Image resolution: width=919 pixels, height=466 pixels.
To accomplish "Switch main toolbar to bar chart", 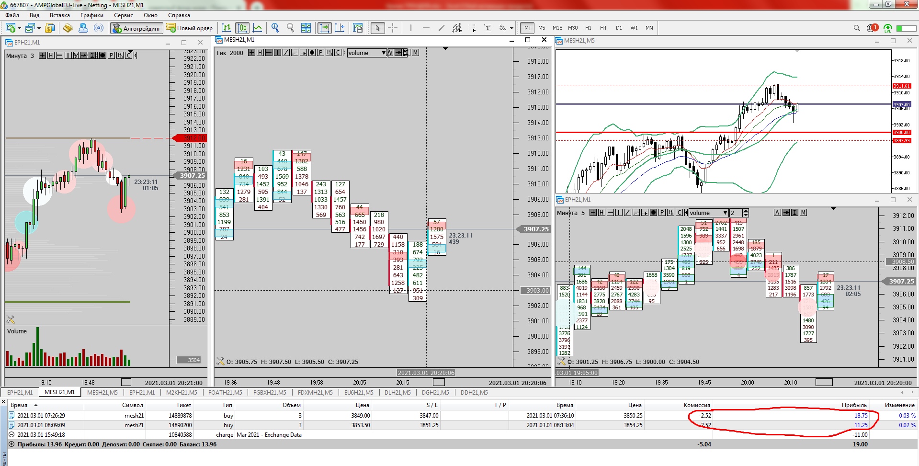I will 227,28.
